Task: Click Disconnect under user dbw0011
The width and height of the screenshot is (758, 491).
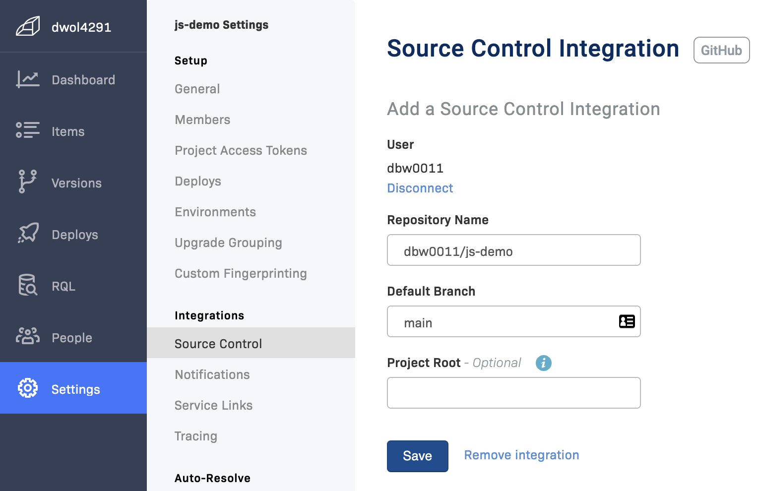Action: click(x=420, y=188)
